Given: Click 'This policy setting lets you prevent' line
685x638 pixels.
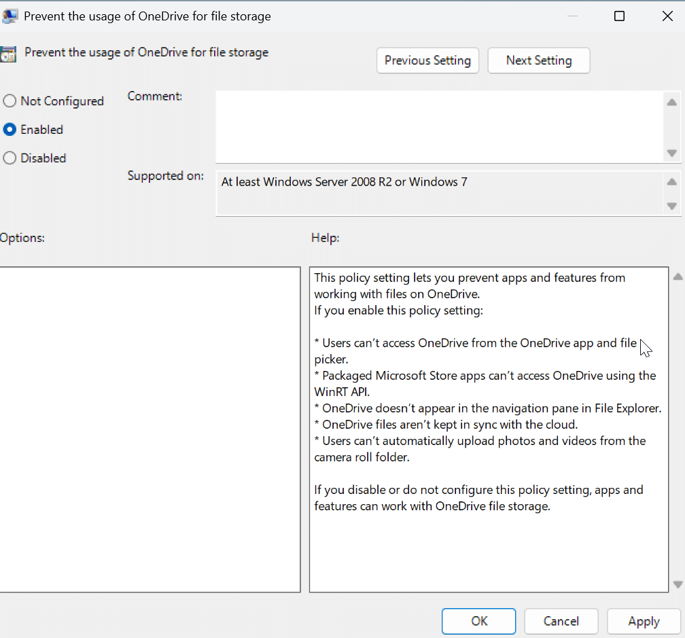Looking at the screenshot, I should click(x=470, y=278).
